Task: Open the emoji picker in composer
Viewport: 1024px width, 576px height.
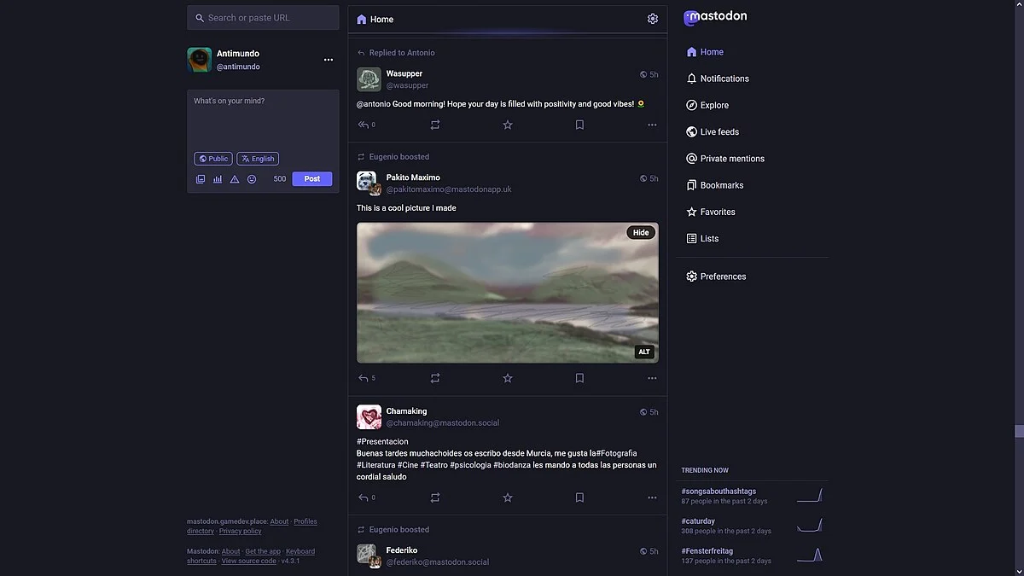Action: (x=252, y=179)
